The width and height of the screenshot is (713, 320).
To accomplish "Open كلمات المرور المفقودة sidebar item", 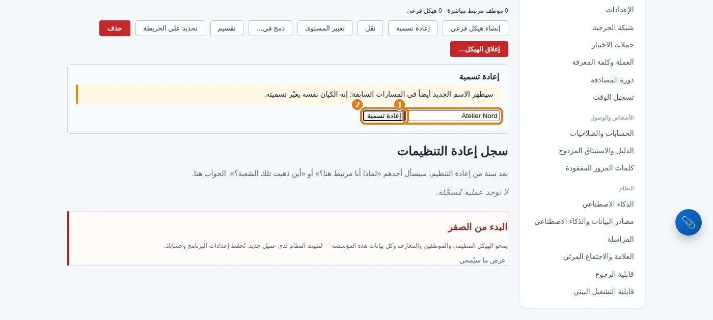I will pyautogui.click(x=599, y=168).
